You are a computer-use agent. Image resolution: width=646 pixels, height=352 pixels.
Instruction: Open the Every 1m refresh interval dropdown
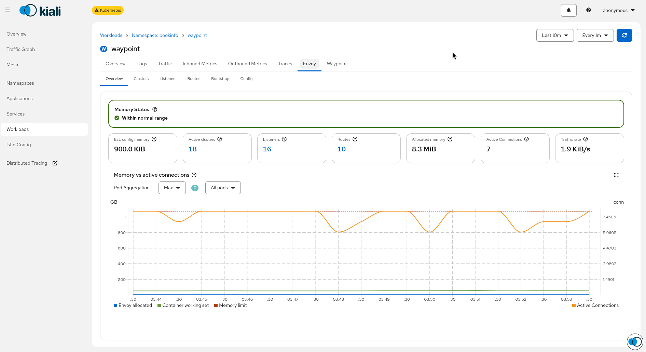pos(595,35)
